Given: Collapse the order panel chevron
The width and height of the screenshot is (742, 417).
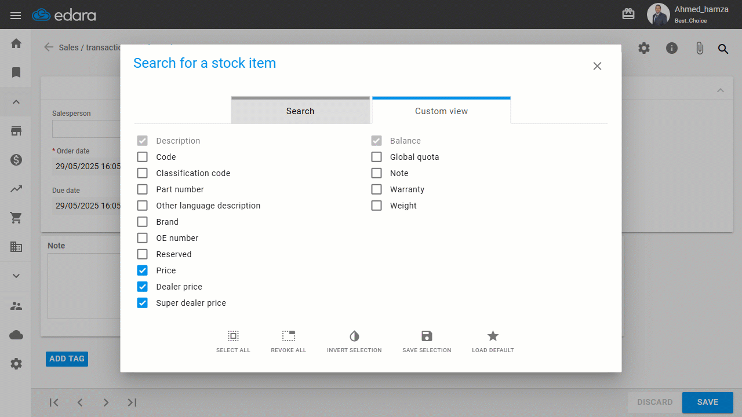Looking at the screenshot, I should point(721,90).
